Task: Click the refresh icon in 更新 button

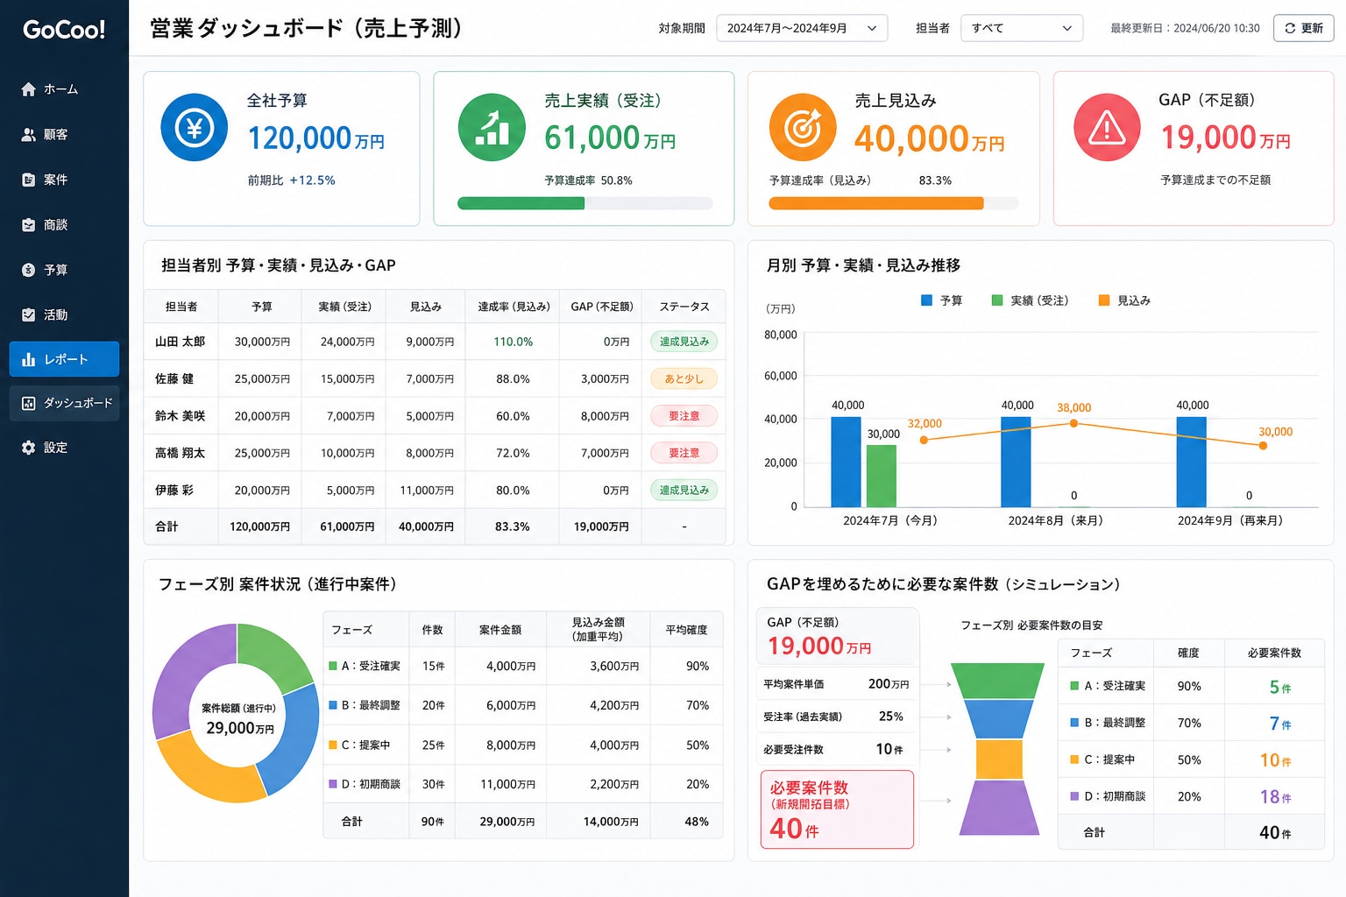Action: tap(1290, 28)
